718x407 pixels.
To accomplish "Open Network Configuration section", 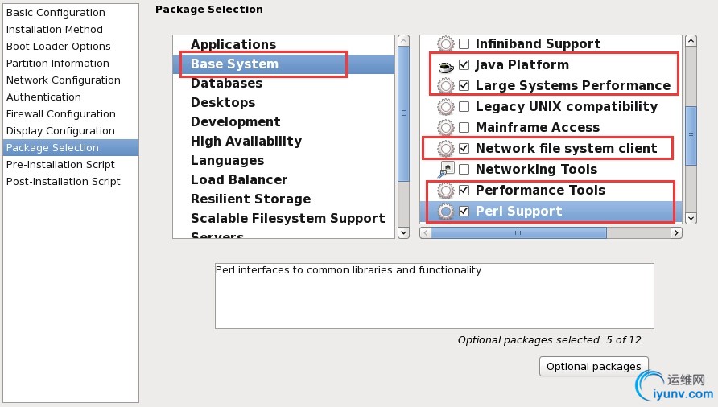I will 71,80.
